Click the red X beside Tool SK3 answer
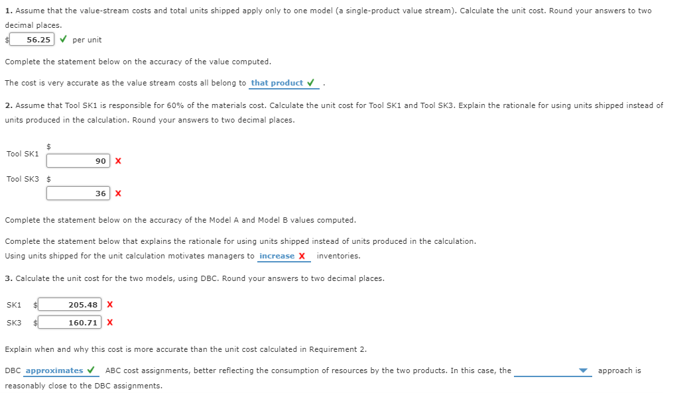 pos(118,194)
